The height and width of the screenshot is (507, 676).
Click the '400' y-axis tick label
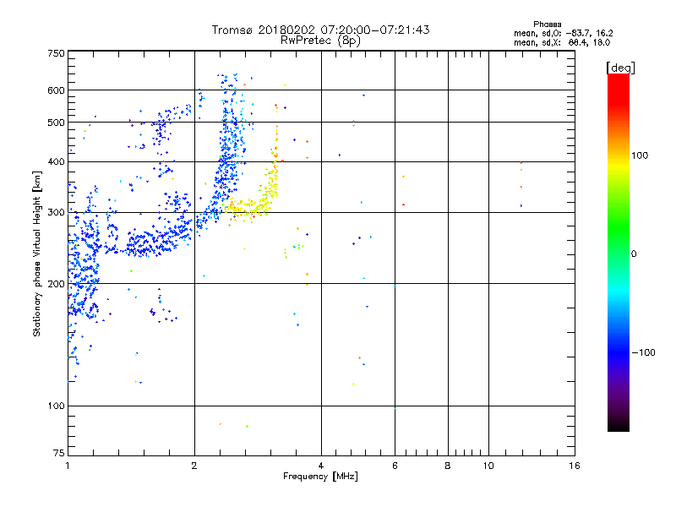[x=56, y=161]
